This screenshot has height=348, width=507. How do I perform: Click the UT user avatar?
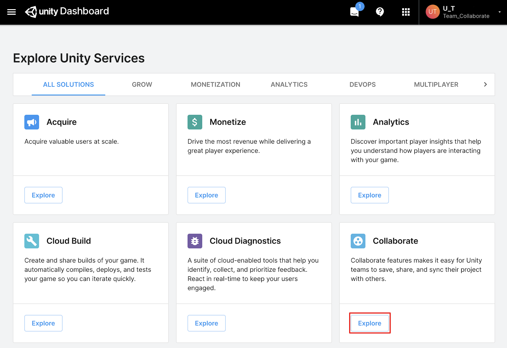pos(433,12)
